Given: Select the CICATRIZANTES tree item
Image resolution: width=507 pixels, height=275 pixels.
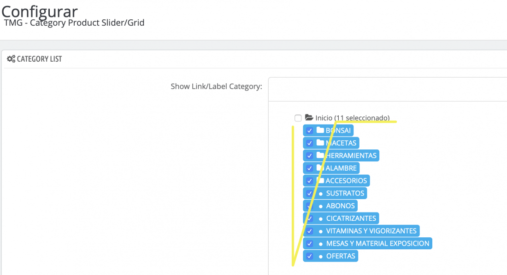Looking at the screenshot, I should [351, 218].
